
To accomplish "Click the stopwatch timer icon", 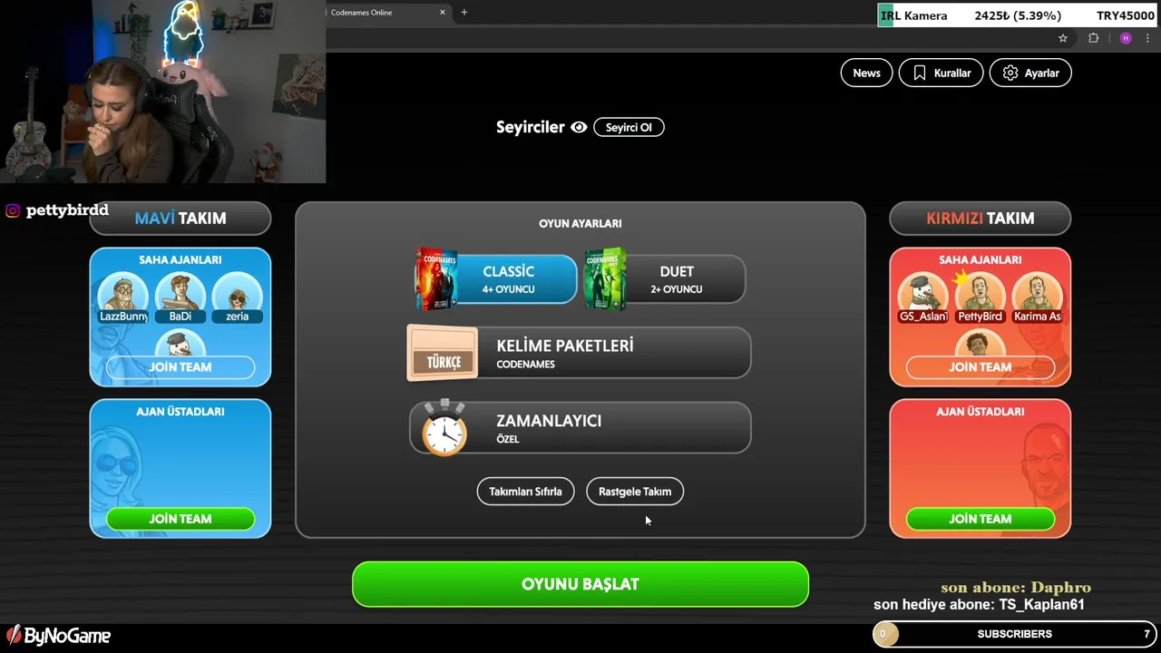I will [444, 427].
